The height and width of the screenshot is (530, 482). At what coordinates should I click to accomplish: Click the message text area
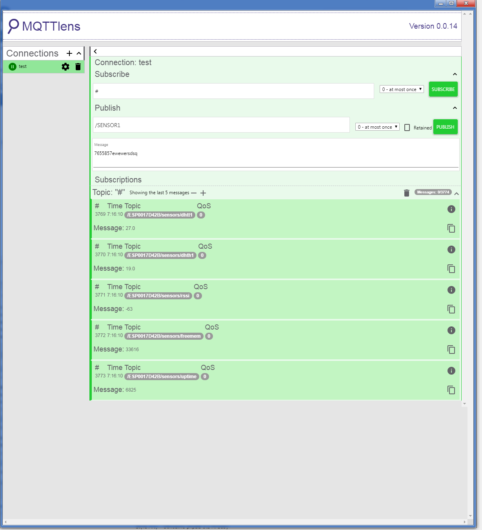(x=276, y=155)
